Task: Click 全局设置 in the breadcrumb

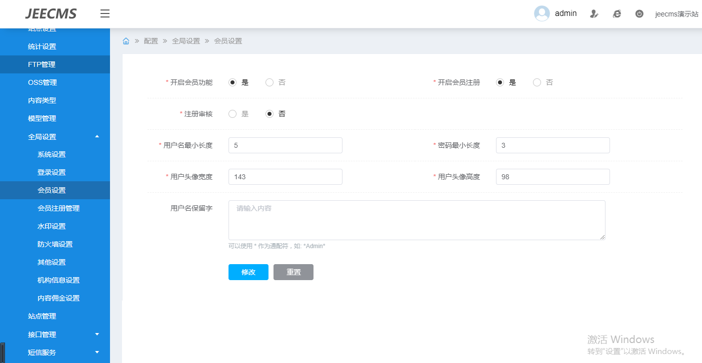Action: point(186,41)
